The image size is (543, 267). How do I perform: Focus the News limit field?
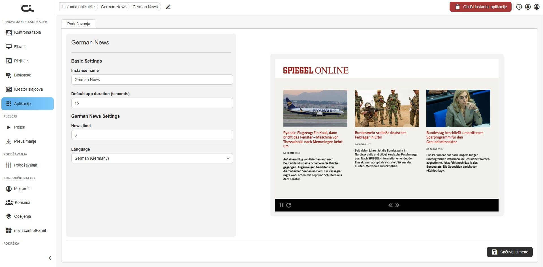click(x=152, y=135)
